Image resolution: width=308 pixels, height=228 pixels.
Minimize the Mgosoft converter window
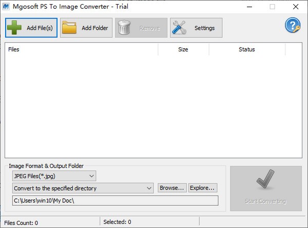249,7
